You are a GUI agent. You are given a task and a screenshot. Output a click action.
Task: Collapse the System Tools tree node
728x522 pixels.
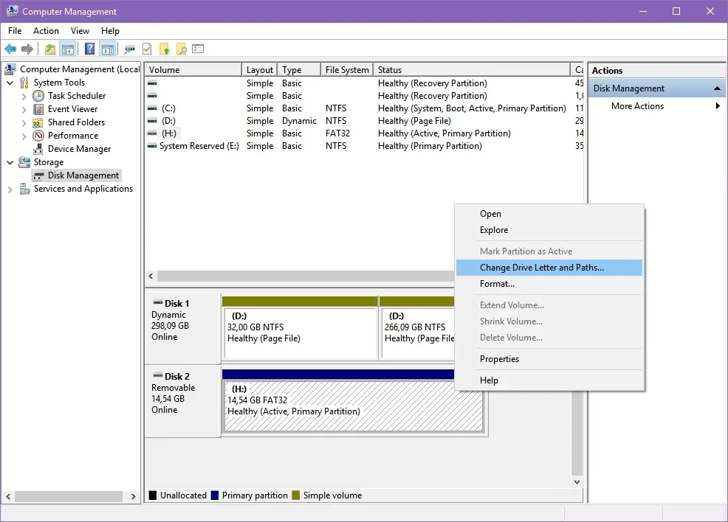tap(10, 83)
